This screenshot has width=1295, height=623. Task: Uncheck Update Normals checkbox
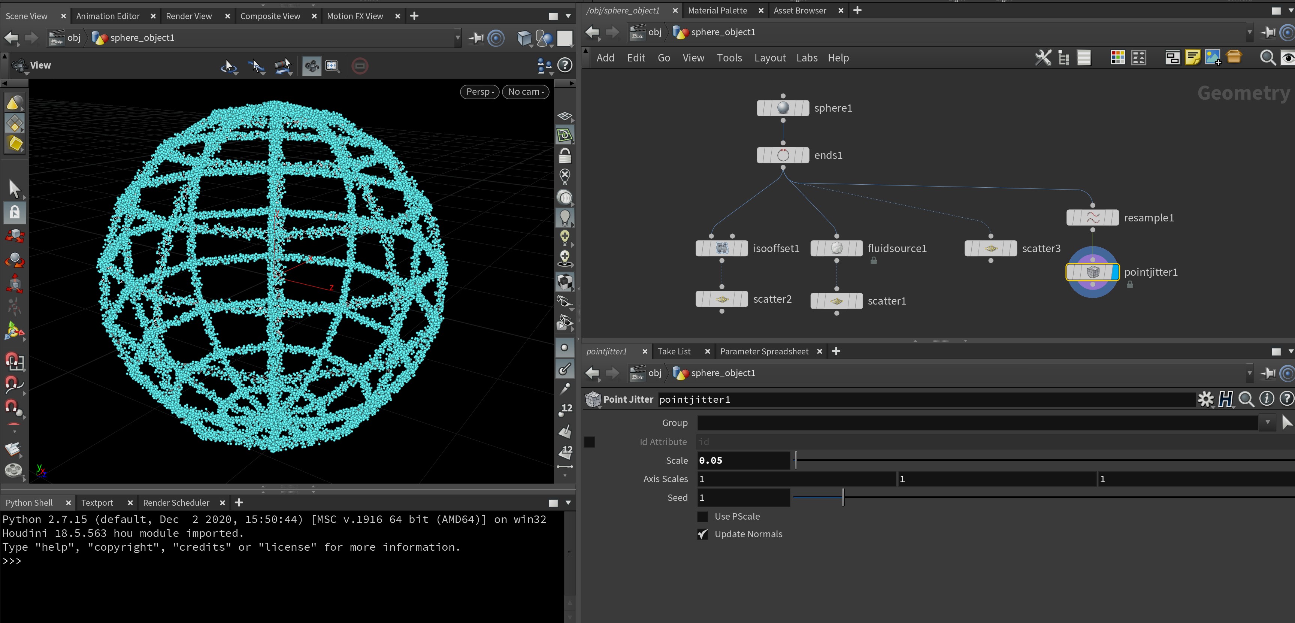(703, 534)
